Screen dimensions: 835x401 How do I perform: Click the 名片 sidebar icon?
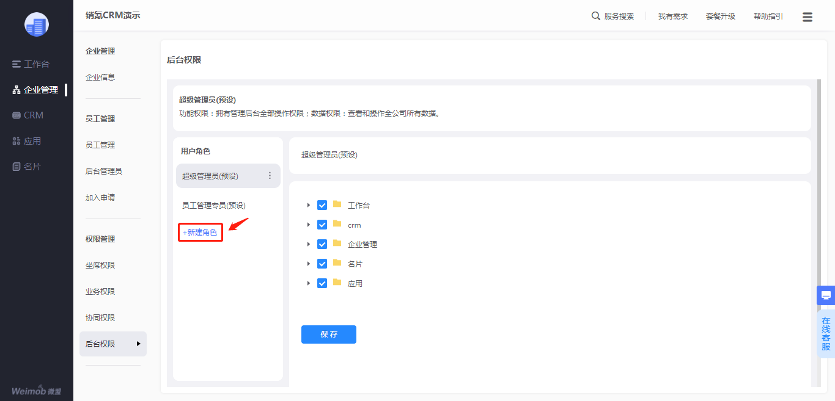[17, 167]
